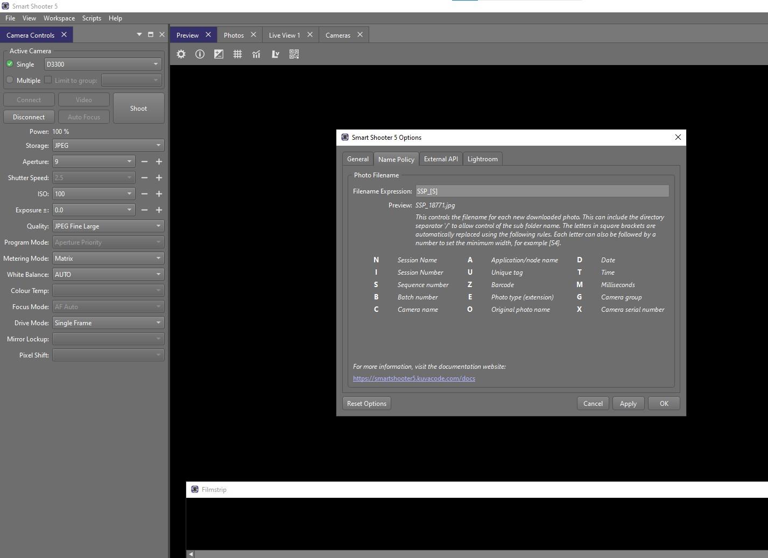Open the Drive Mode Single Frame dropdown

point(108,323)
